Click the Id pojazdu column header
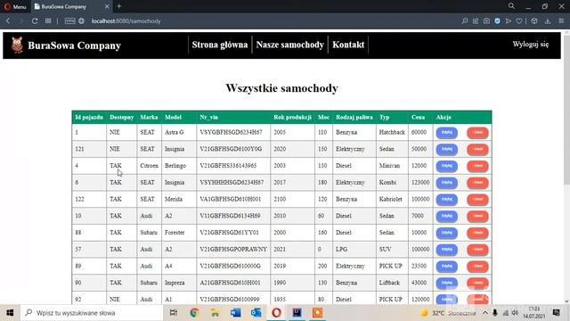 89,117
